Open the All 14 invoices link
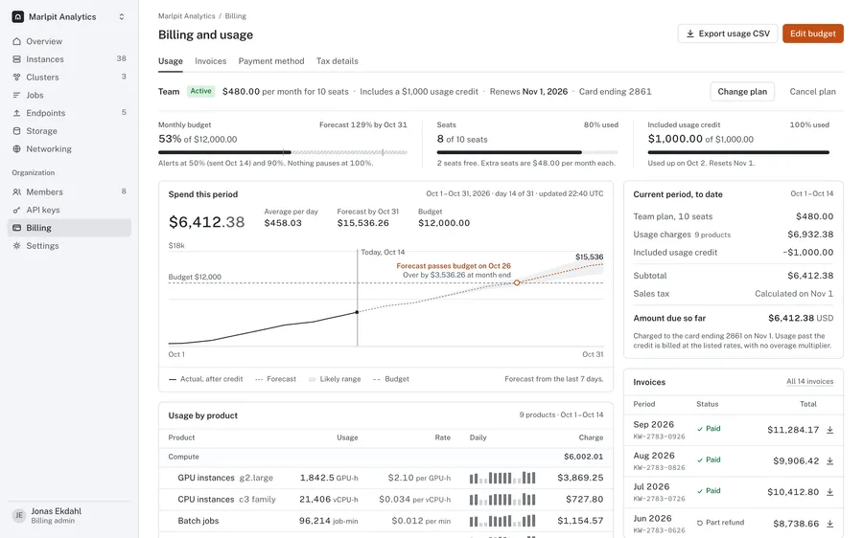 (809, 381)
